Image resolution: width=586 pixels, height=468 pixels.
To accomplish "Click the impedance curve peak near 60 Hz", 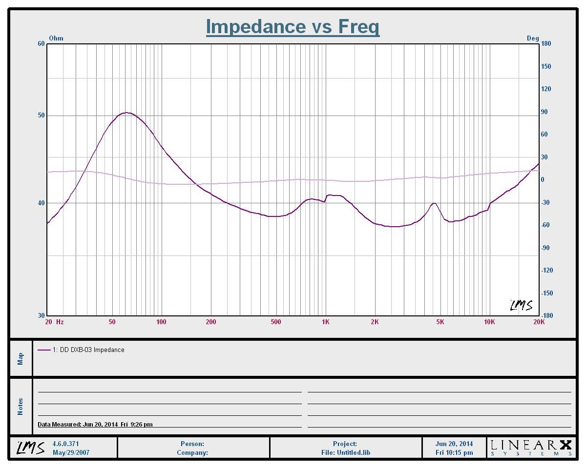I will (x=126, y=113).
